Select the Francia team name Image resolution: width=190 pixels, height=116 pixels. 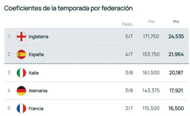(x=36, y=109)
